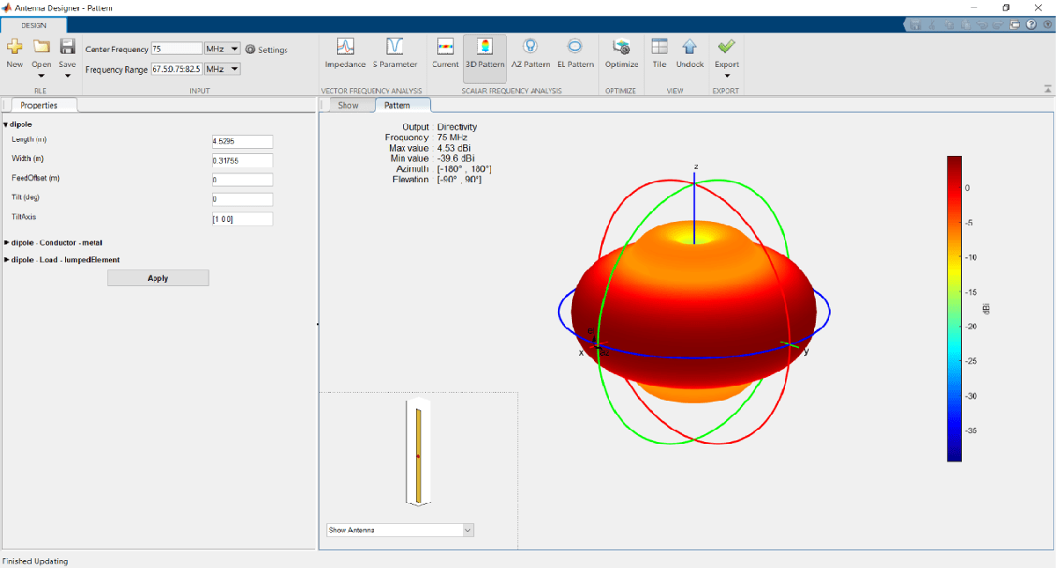Switch to the Show tab
Viewport: 1056px width, 568px height.
point(348,106)
